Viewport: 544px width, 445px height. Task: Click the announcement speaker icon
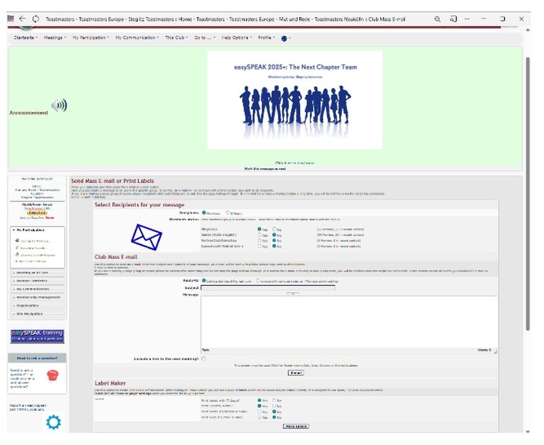pyautogui.click(x=59, y=105)
